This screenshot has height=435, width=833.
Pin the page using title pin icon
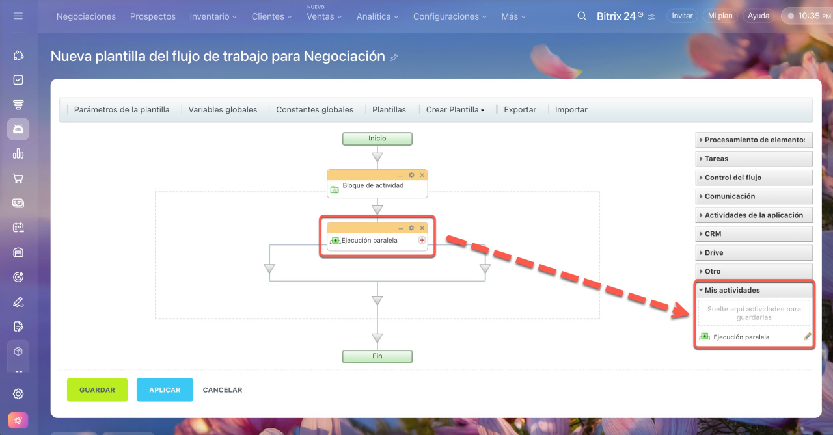tap(394, 58)
